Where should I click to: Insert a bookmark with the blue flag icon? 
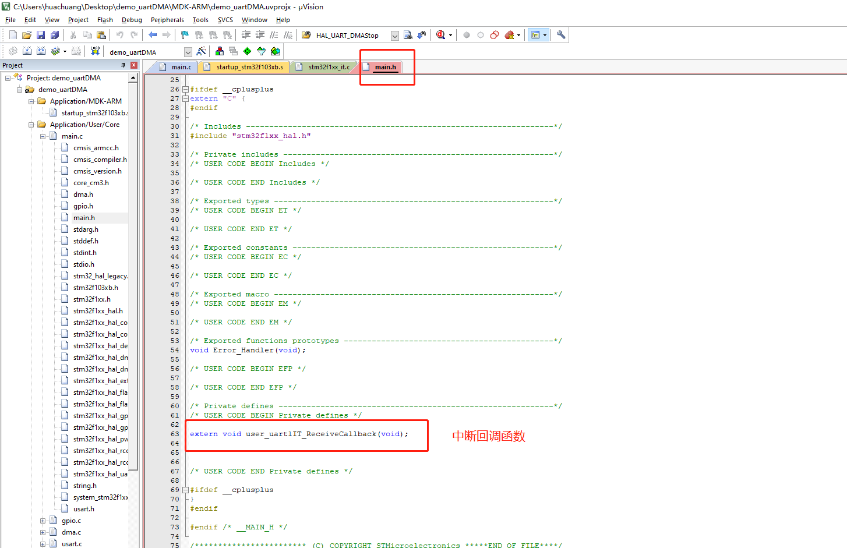coord(184,35)
